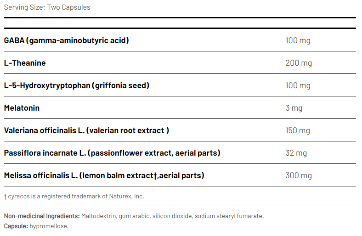The height and width of the screenshot is (236, 362).
Task: Click the 100 mg amount for L-5-Hydroxytryptophan
Action: [x=298, y=85]
